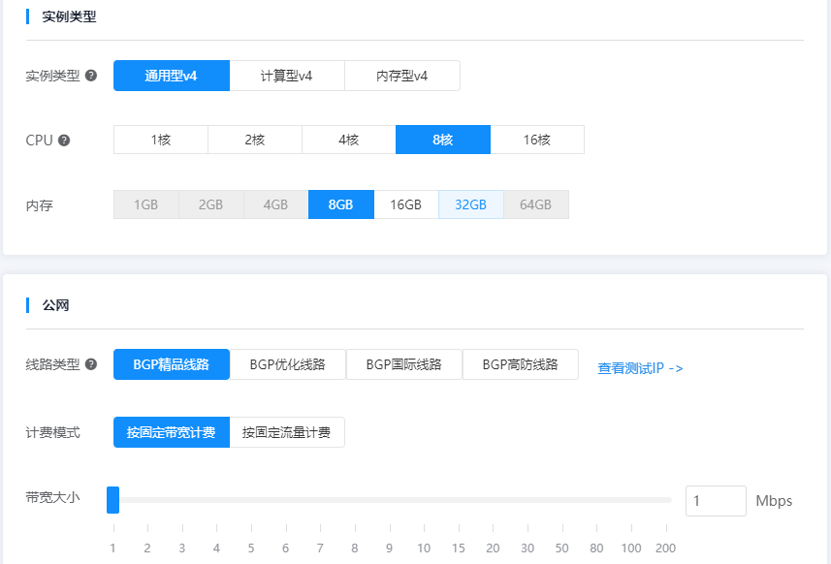
Task: Select BGP精品线路 line type
Action: [172, 364]
